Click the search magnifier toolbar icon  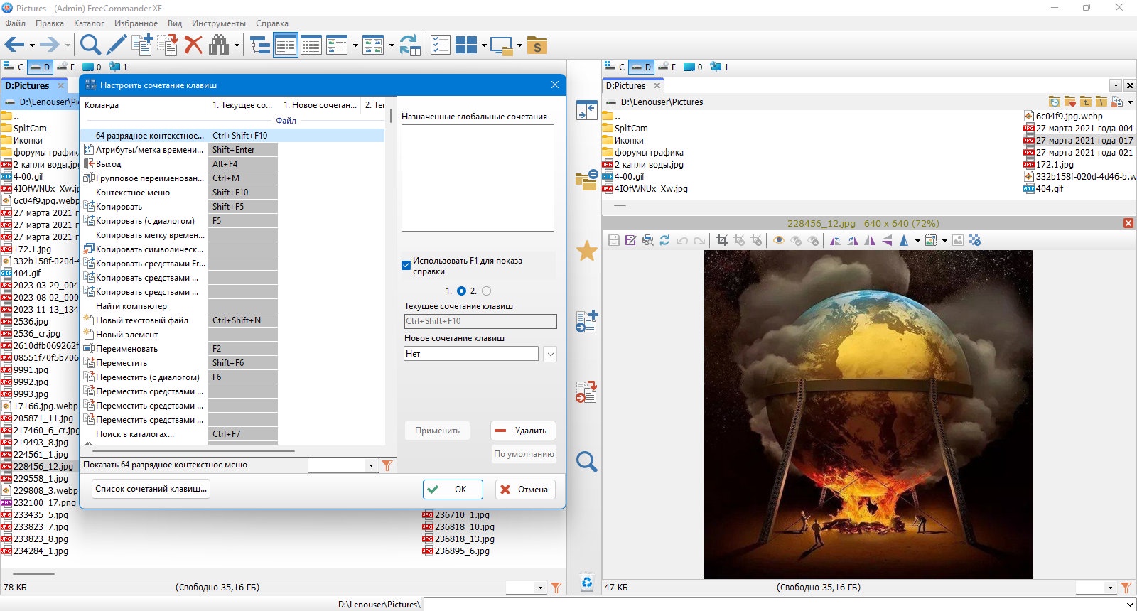tap(90, 45)
